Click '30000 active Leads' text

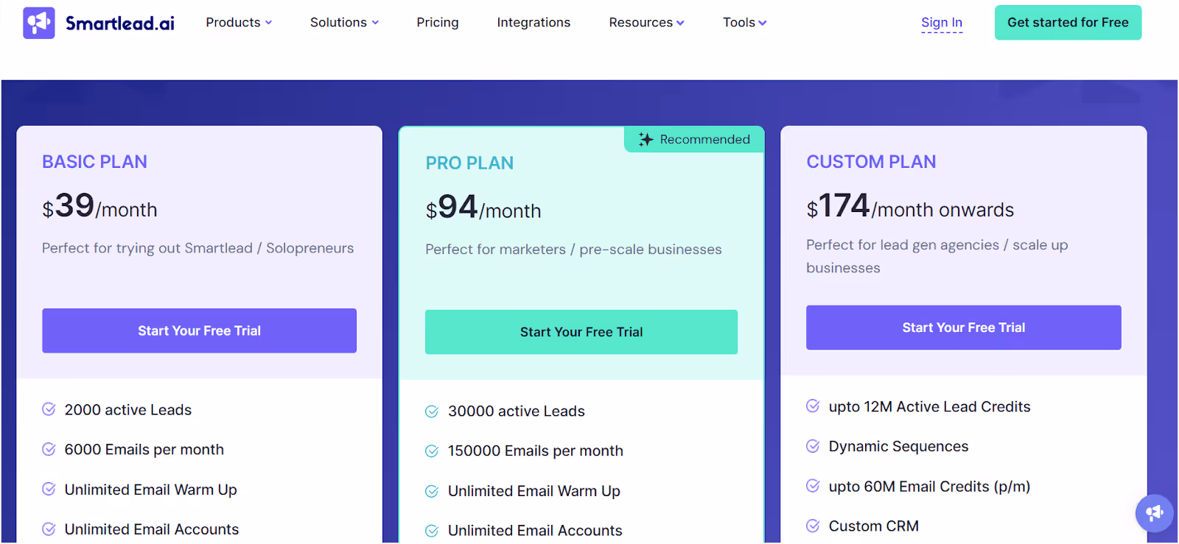click(x=517, y=411)
